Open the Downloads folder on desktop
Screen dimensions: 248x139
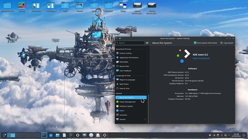(x=51, y=7)
